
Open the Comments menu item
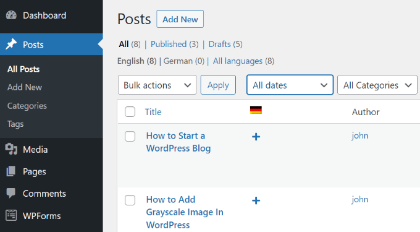(x=51, y=194)
